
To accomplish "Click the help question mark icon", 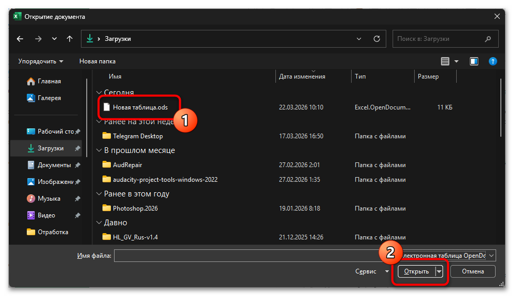I will point(492,61).
